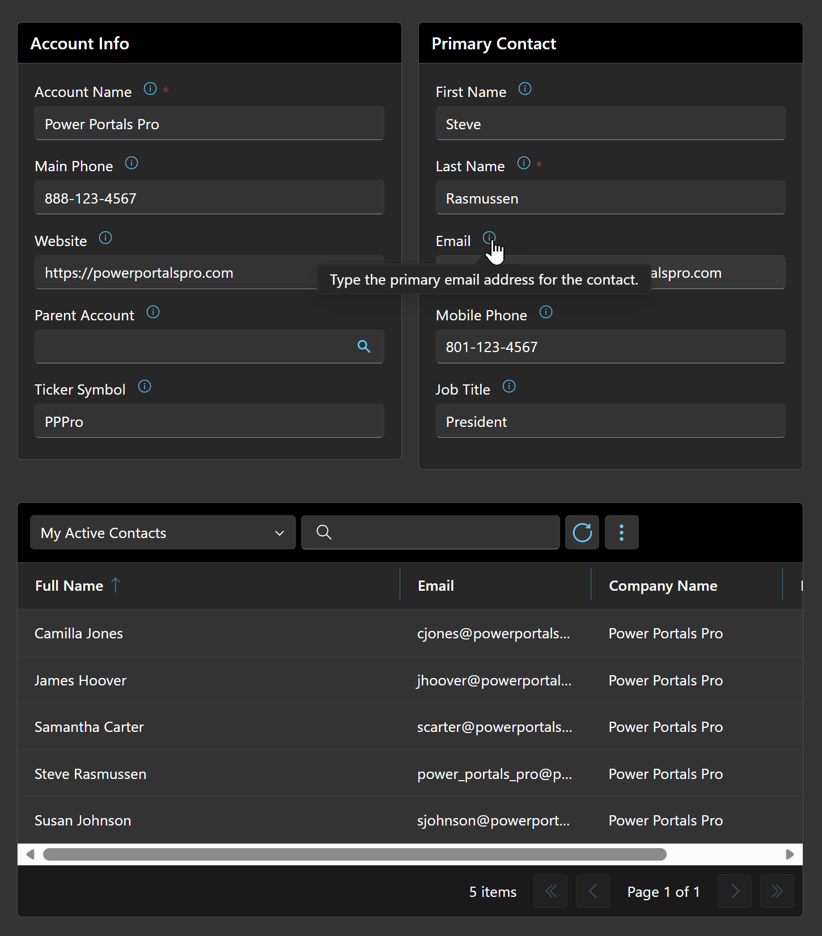Click the Parent Account info icon
Image resolution: width=822 pixels, height=936 pixels.
point(153,312)
